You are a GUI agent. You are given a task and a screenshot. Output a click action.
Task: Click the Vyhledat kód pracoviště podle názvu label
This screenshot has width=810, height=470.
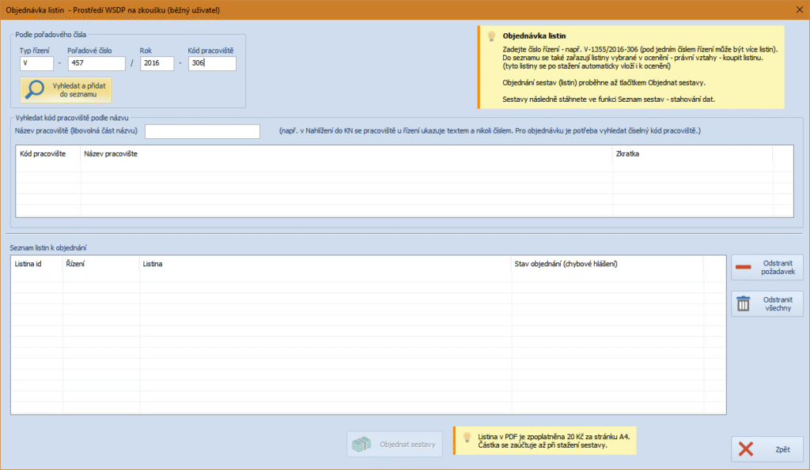(x=72, y=118)
